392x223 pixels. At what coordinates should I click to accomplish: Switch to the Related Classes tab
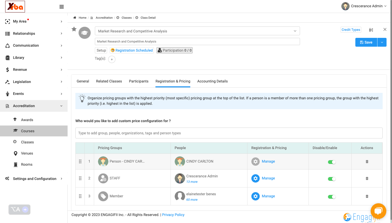pyautogui.click(x=109, y=81)
